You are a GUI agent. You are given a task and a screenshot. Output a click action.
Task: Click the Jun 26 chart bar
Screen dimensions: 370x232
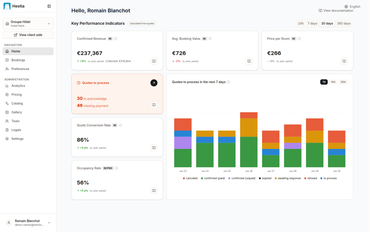249,140
